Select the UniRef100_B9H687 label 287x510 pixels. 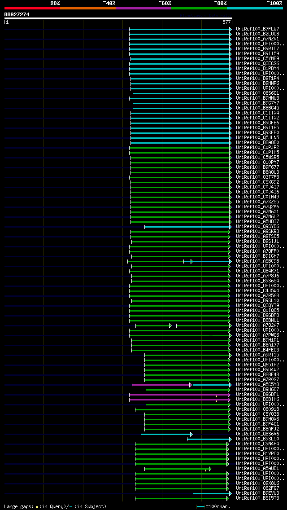pyautogui.click(x=258, y=389)
